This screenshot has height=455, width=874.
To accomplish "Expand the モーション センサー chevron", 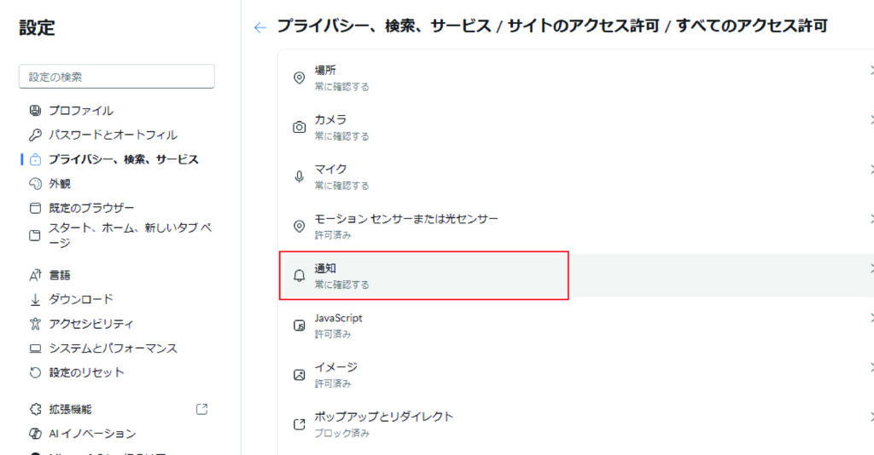I will (x=871, y=219).
